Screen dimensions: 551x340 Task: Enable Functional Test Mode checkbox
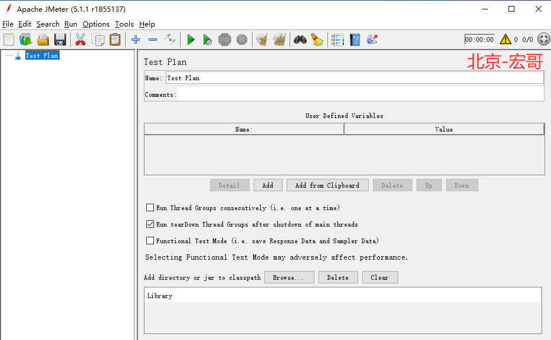(x=150, y=241)
